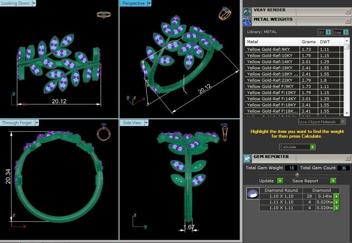
Task: Toggle the User library switch
Action: 340,32
